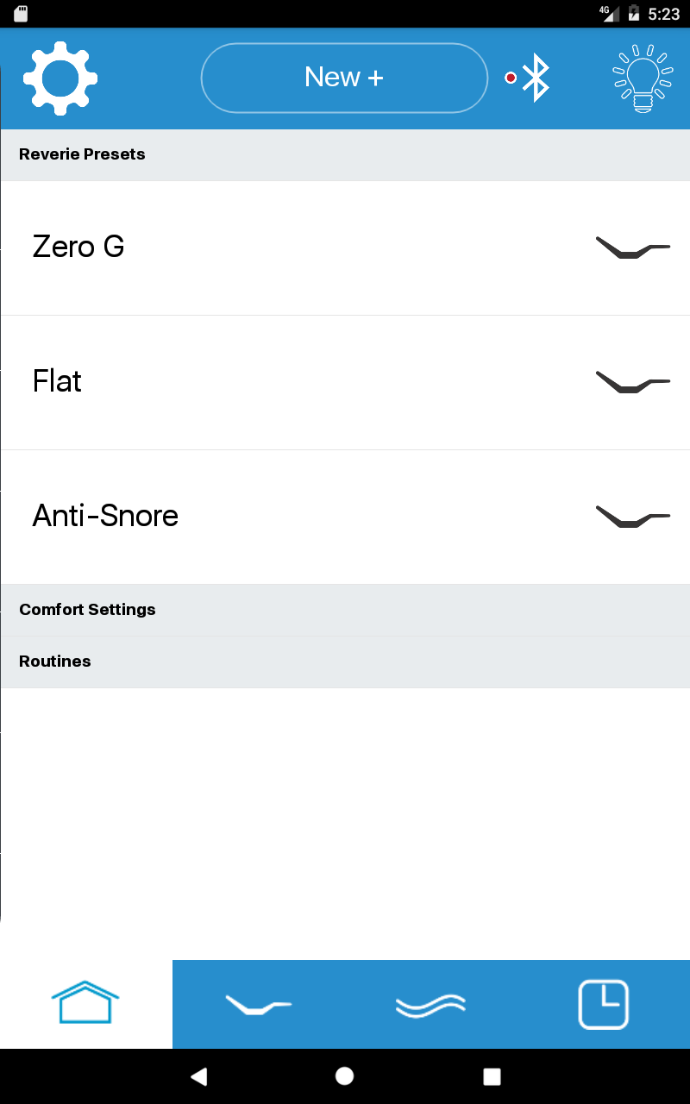Open the clock alarm tab

(603, 1005)
